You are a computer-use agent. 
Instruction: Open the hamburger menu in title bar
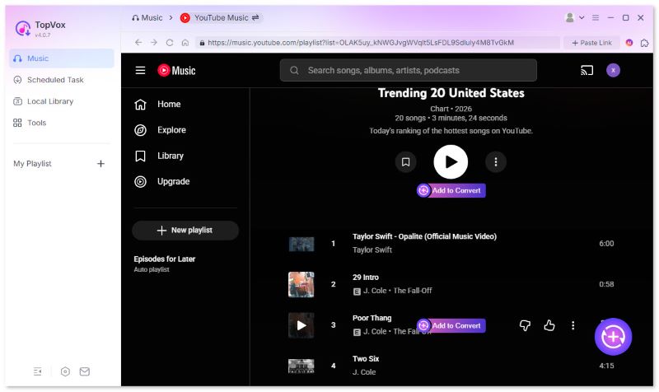596,17
